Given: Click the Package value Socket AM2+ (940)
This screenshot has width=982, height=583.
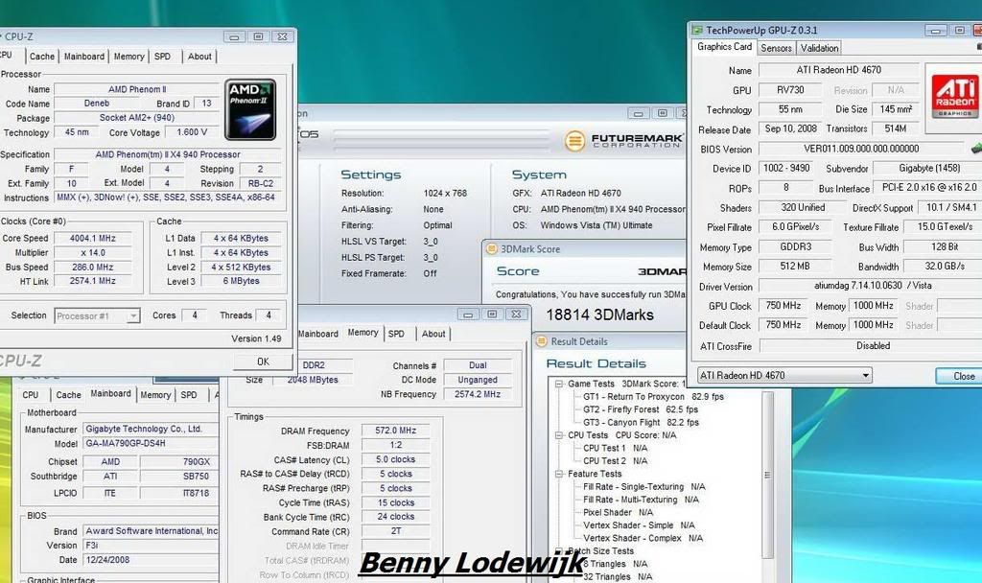Looking at the screenshot, I should 136,118.
